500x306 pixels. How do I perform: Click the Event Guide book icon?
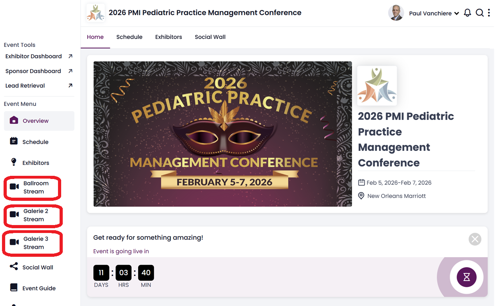[14, 288]
